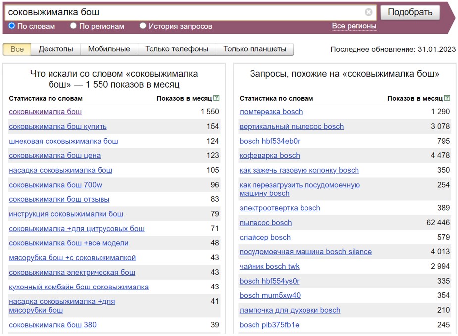The height and width of the screenshot is (336, 458).
Task: Open the 'соковыжималка бош купить' link
Action: pyautogui.click(x=58, y=126)
